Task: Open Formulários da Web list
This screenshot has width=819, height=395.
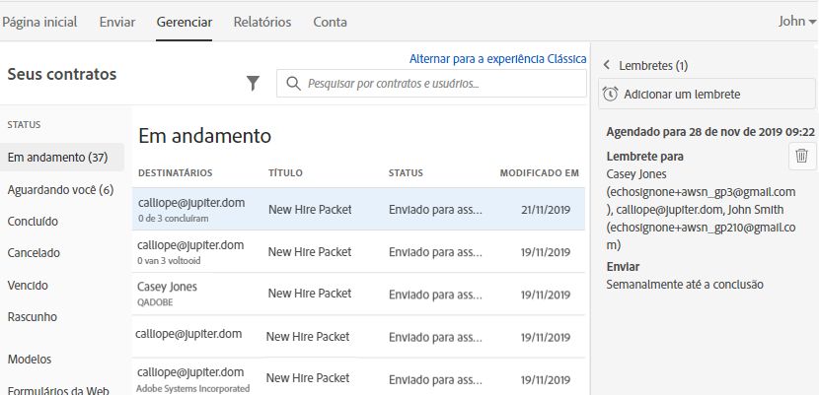Action: click(x=58, y=390)
